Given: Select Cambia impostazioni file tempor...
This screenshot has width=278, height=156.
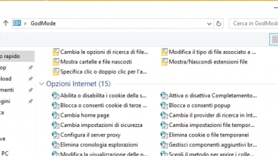Looking at the screenshot, I should (212, 125).
